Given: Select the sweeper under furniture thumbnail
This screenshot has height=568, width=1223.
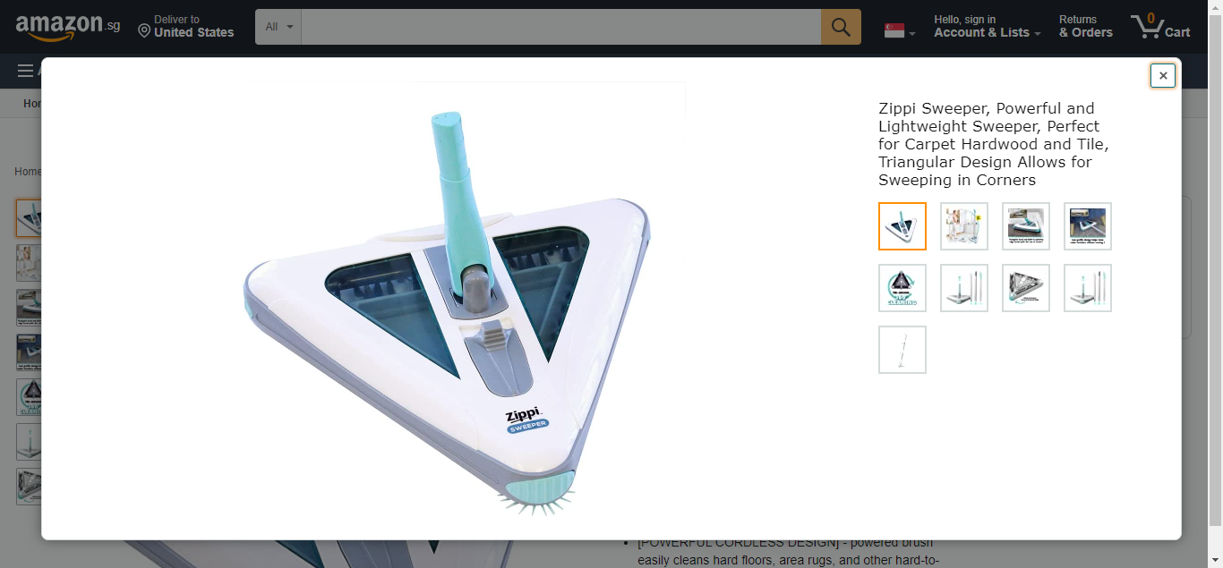Looking at the screenshot, I should click(1088, 226).
